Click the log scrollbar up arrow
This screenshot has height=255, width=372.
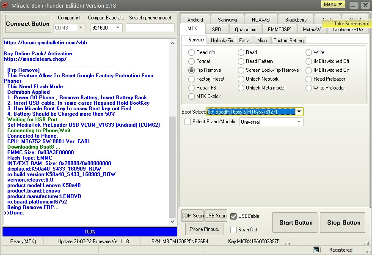(173, 43)
